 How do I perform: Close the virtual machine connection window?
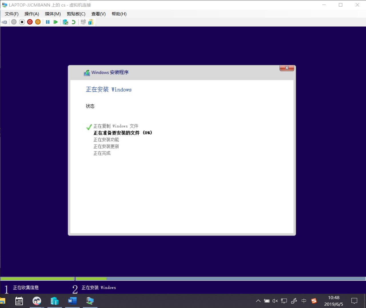click(357, 5)
